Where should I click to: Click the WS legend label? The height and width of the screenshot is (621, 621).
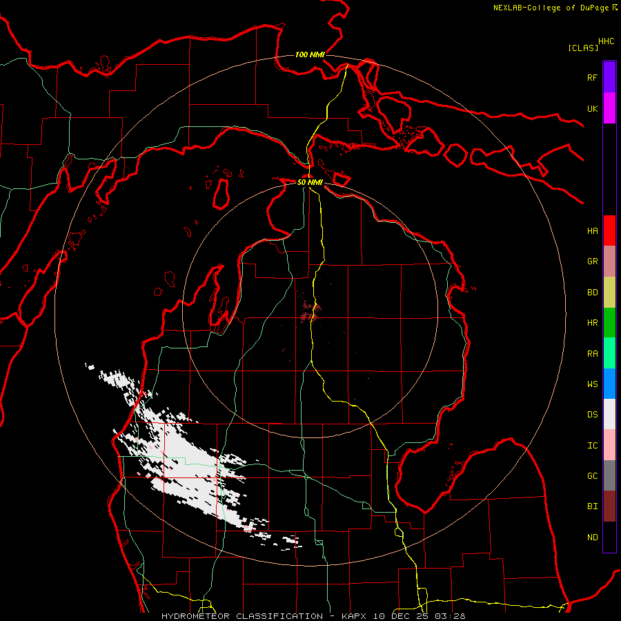(592, 384)
